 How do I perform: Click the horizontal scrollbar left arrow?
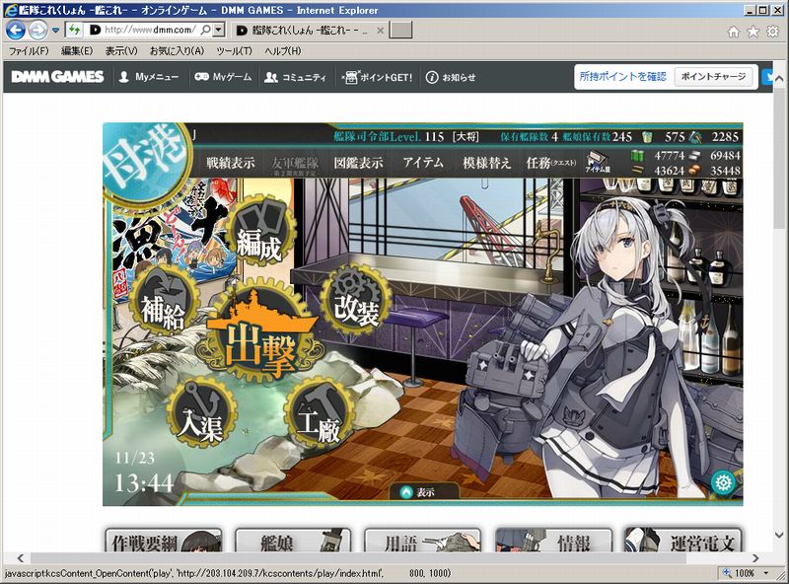point(21,557)
